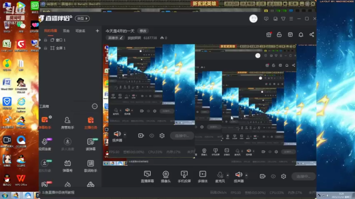Edit 英雄杀 category tag

(115, 38)
